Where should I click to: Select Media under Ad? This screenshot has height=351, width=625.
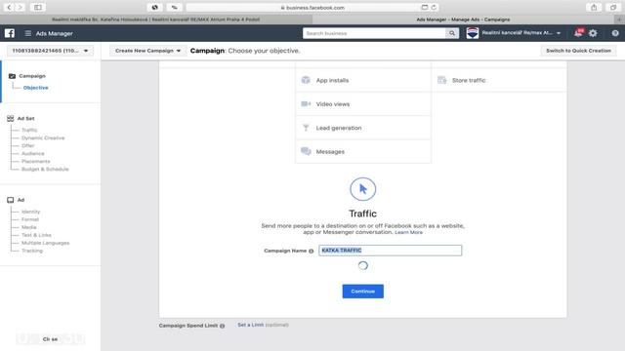tap(28, 227)
